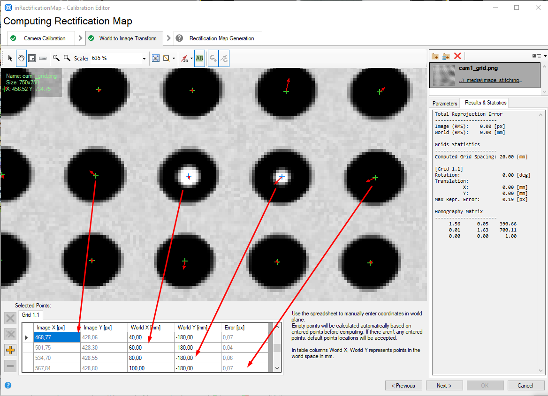
Task: Toggle the hand pan tool
Action: tap(21, 58)
